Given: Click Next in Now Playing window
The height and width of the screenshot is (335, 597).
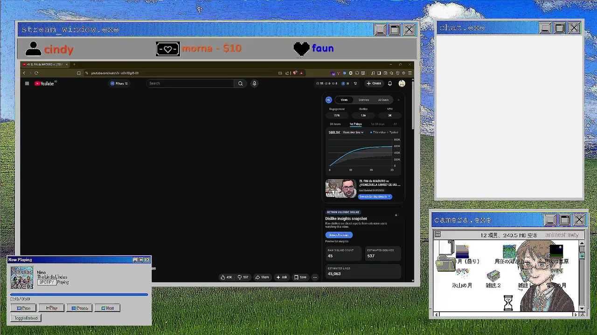Looking at the screenshot, I should tap(107, 308).
